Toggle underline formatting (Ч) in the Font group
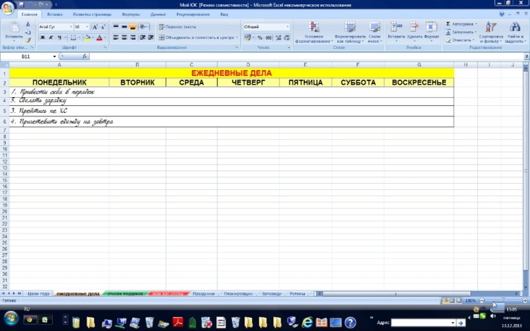 click(x=59, y=38)
